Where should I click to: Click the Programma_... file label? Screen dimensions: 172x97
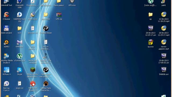tap(33, 5)
